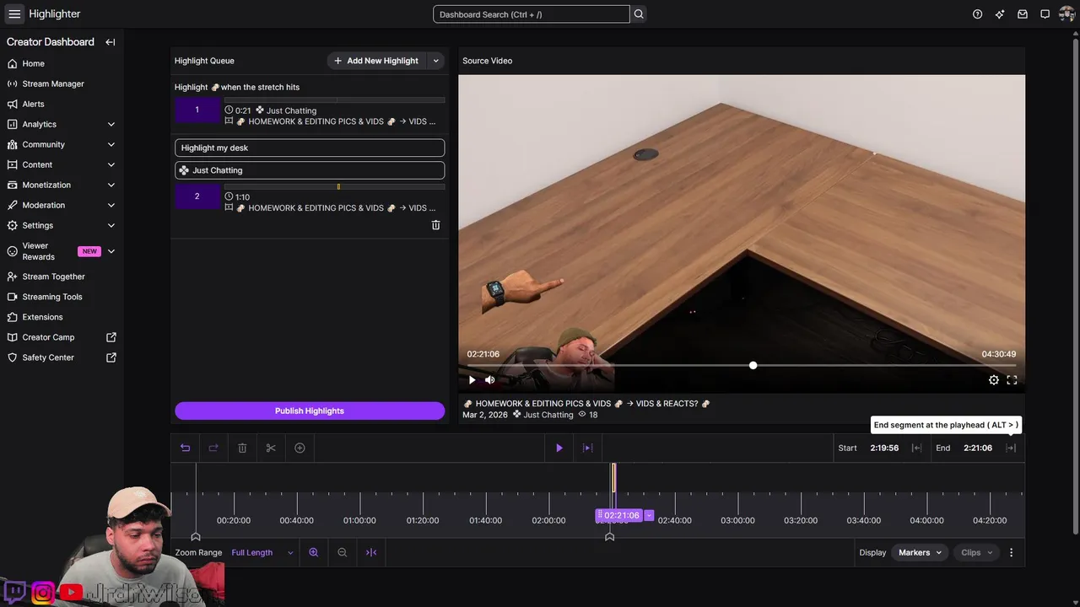Viewport: 1080px width, 607px height.
Task: Open video player settings gear
Action: [994, 380]
